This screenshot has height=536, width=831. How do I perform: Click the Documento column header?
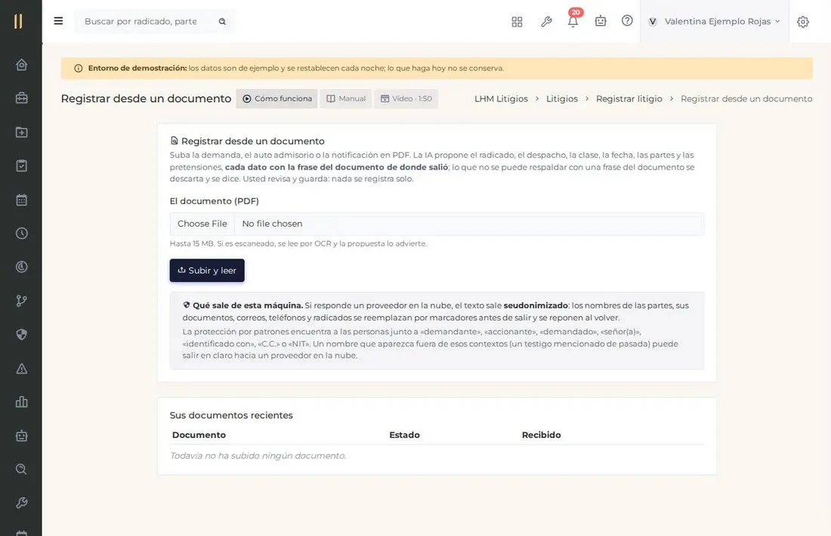[x=199, y=435]
